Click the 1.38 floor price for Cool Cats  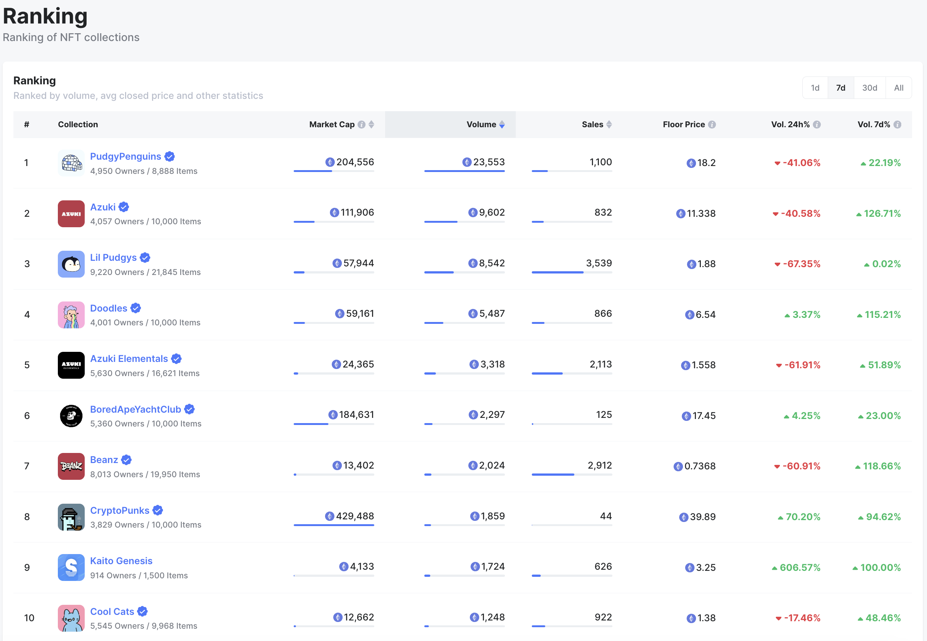click(706, 618)
